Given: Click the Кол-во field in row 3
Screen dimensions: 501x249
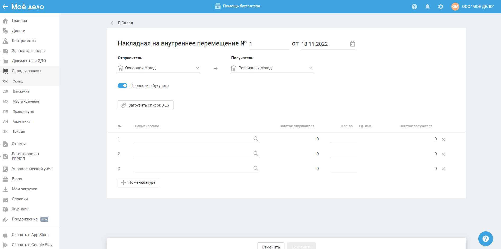Looking at the screenshot, I should click(344, 169).
